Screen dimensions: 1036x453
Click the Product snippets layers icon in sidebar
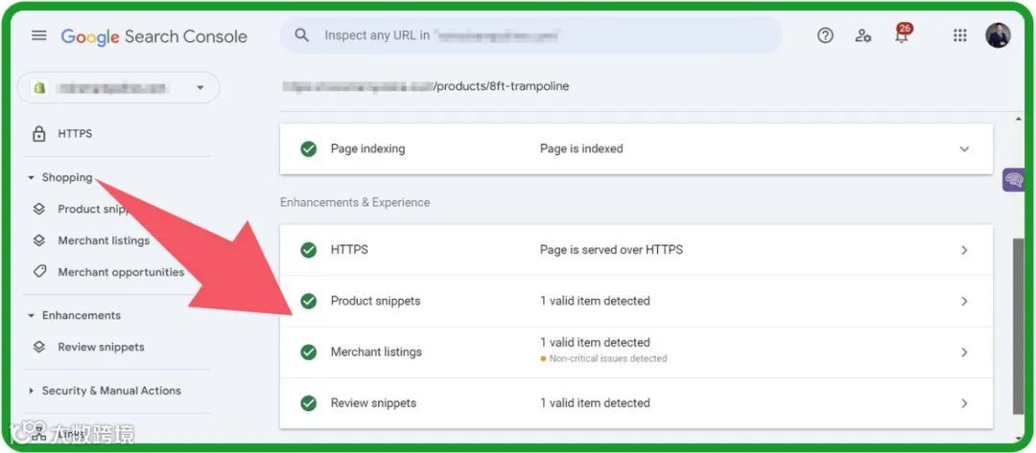39,209
